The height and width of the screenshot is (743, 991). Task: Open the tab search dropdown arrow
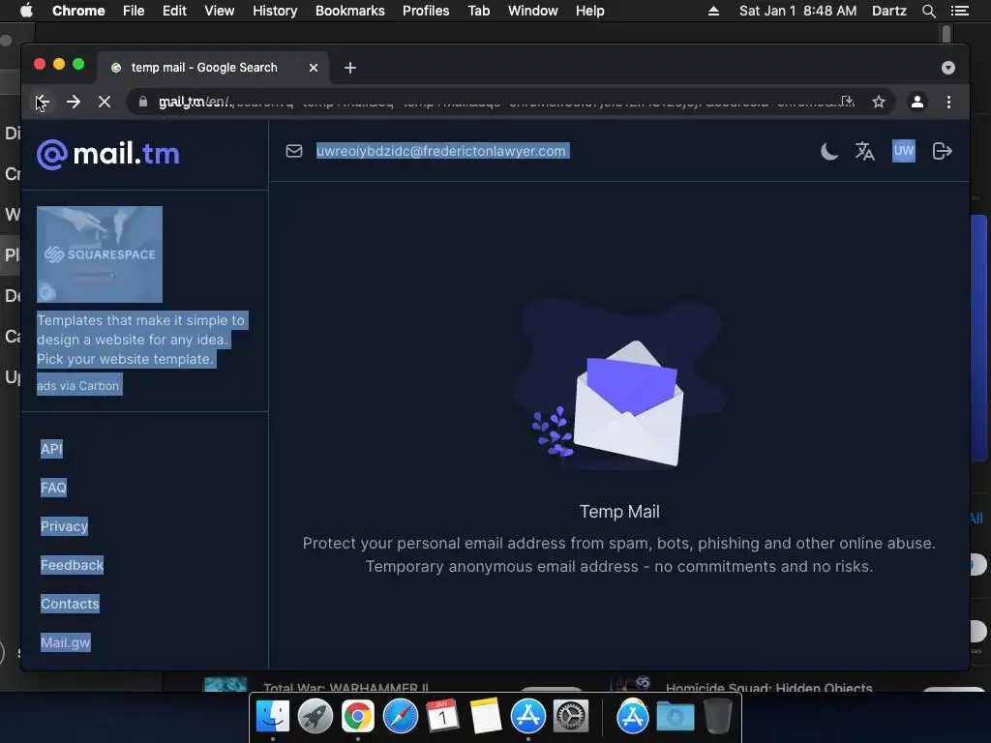(948, 68)
